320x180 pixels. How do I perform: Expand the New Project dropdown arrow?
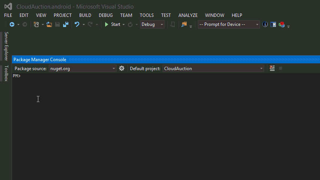[x=42, y=24]
